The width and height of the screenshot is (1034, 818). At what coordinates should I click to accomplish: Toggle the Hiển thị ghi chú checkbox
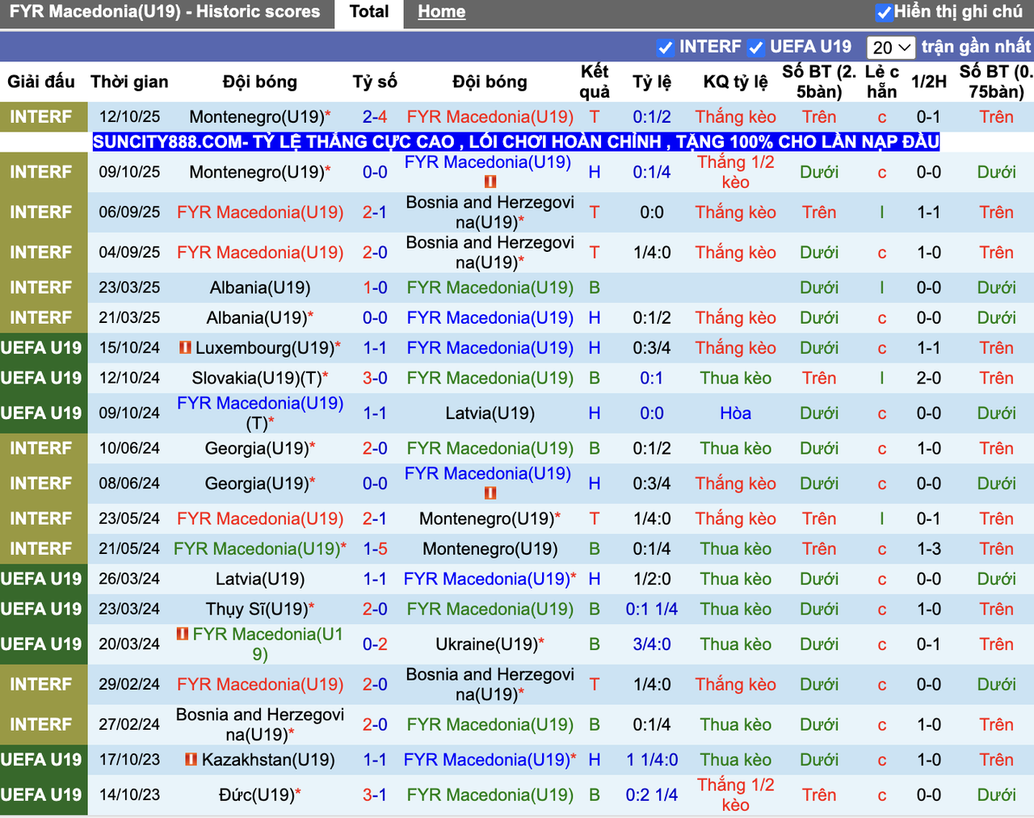tap(884, 12)
